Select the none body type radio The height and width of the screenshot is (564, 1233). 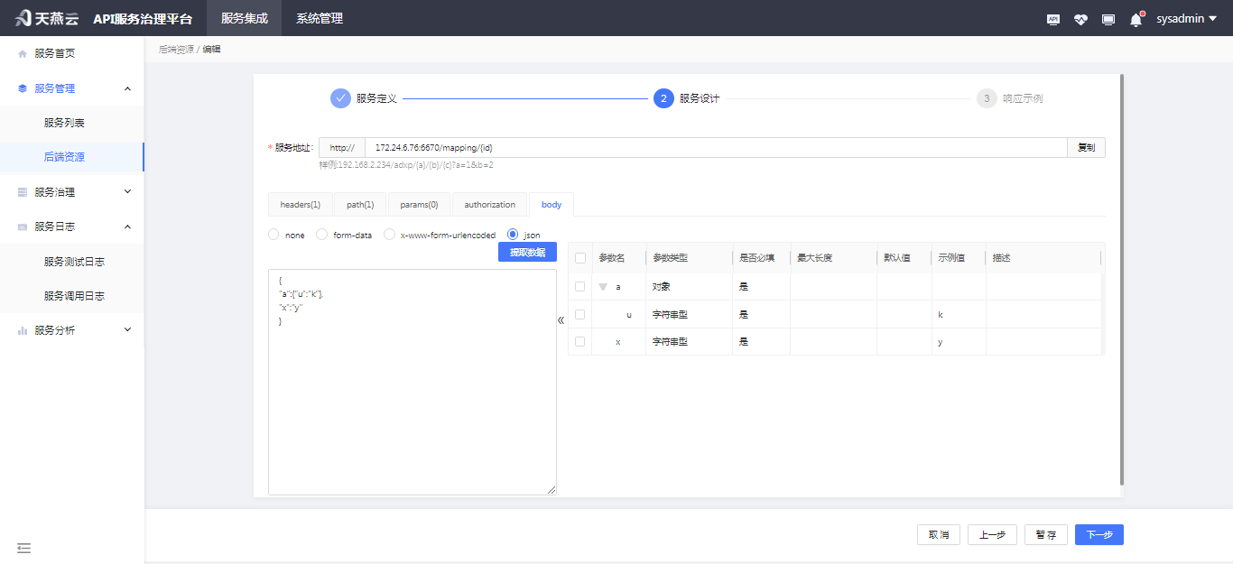point(273,235)
